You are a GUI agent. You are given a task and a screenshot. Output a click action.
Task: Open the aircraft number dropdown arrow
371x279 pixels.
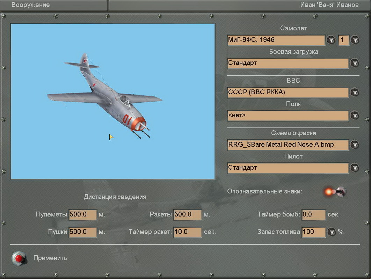355,40
